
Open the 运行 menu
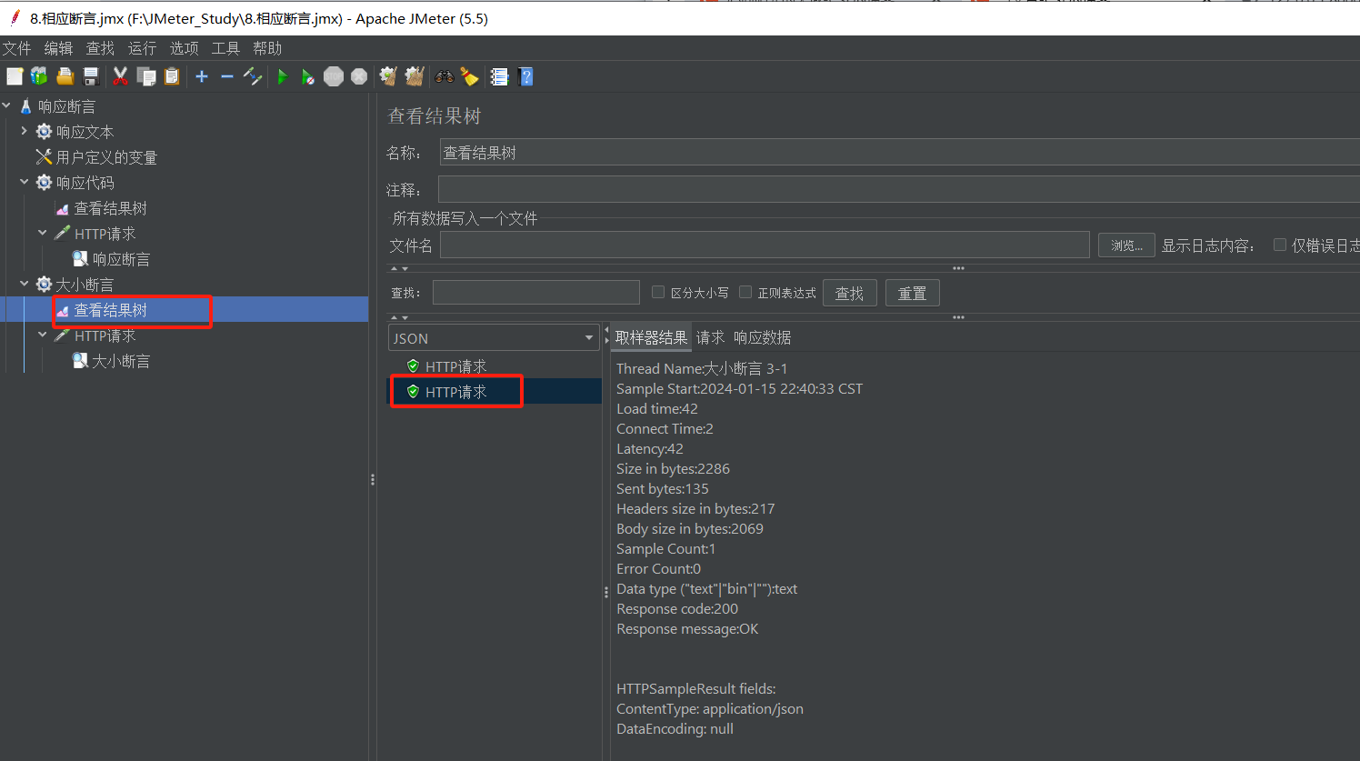[x=142, y=48]
